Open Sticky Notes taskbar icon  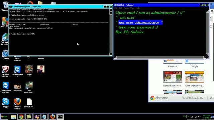(x=29, y=117)
